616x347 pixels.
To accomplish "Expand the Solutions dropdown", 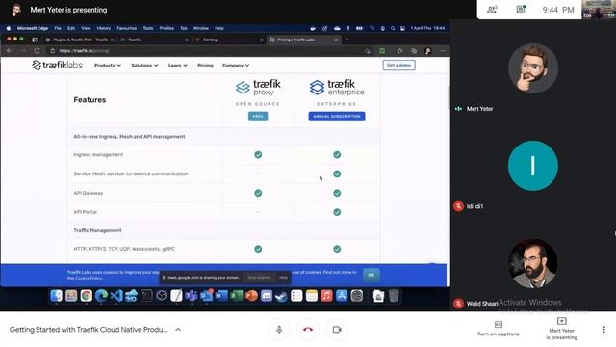I will pos(144,66).
